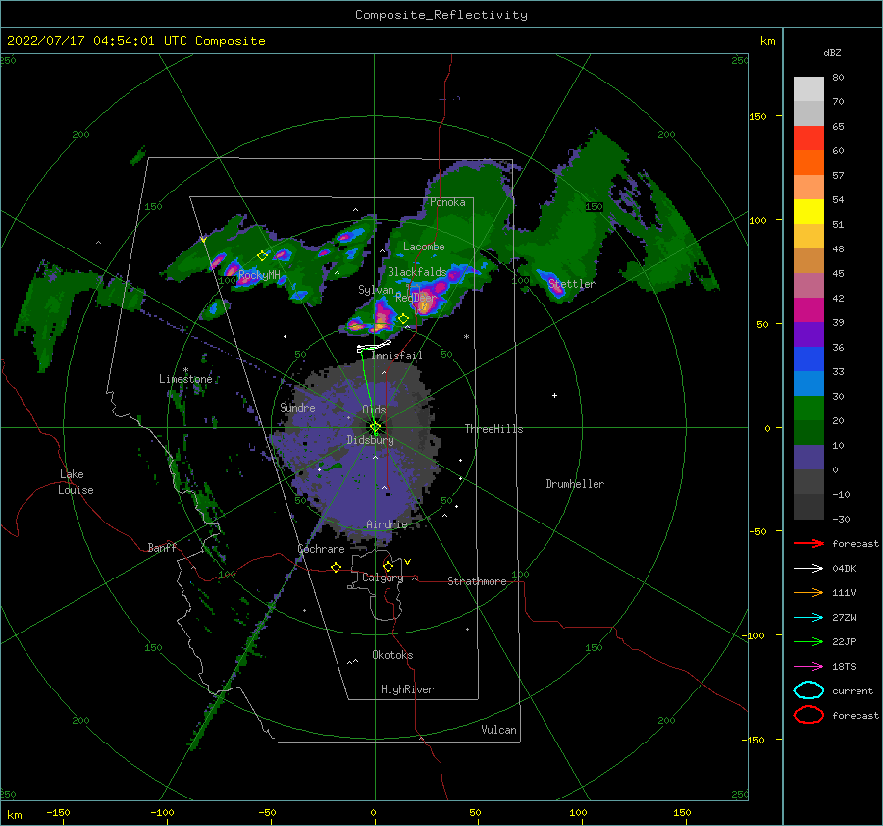Click the red forecast ellipse legend icon
The height and width of the screenshot is (826, 883).
coord(808,715)
